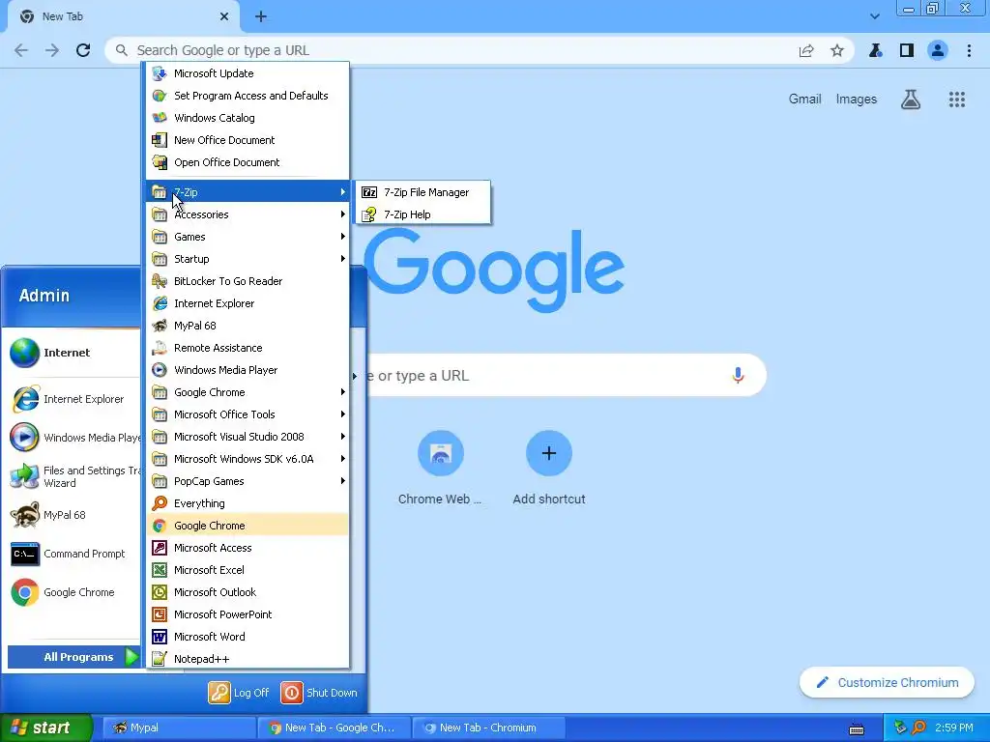Expand the 7-Zip program folder

(247, 192)
